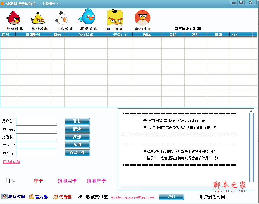Screen dimensions: 259x204
Task: Click the http://www.weibzs.com website text
Action: tap(187, 121)
